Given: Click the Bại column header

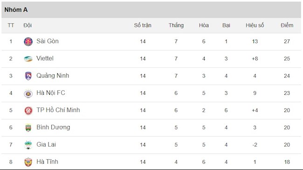Looking at the screenshot, I should [x=226, y=25].
